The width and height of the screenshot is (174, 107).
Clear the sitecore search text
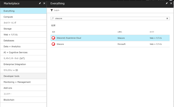167,19
